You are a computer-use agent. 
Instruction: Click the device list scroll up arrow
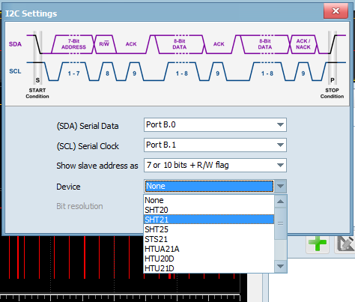pos(280,202)
